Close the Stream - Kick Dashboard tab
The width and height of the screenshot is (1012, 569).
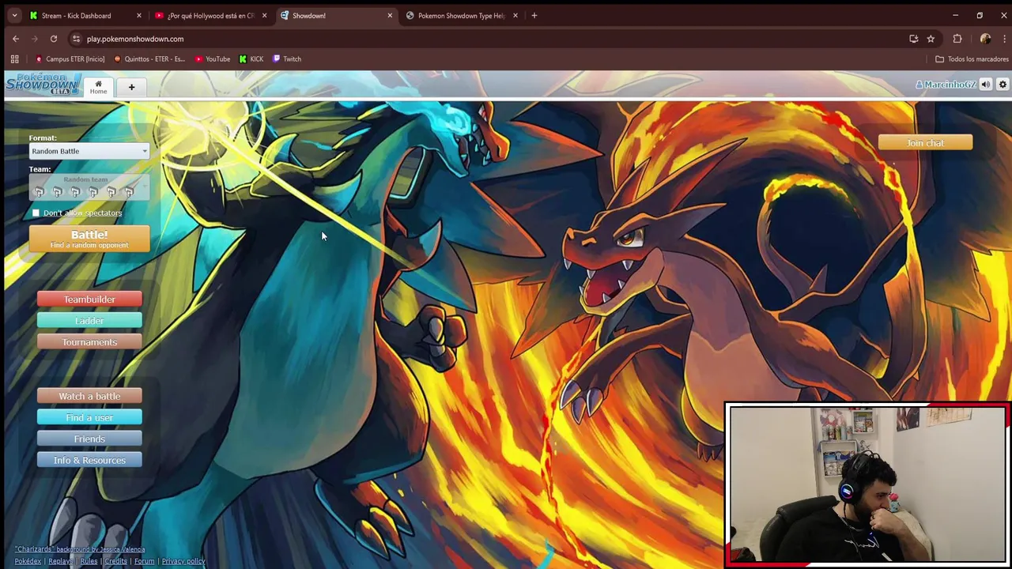(x=139, y=16)
